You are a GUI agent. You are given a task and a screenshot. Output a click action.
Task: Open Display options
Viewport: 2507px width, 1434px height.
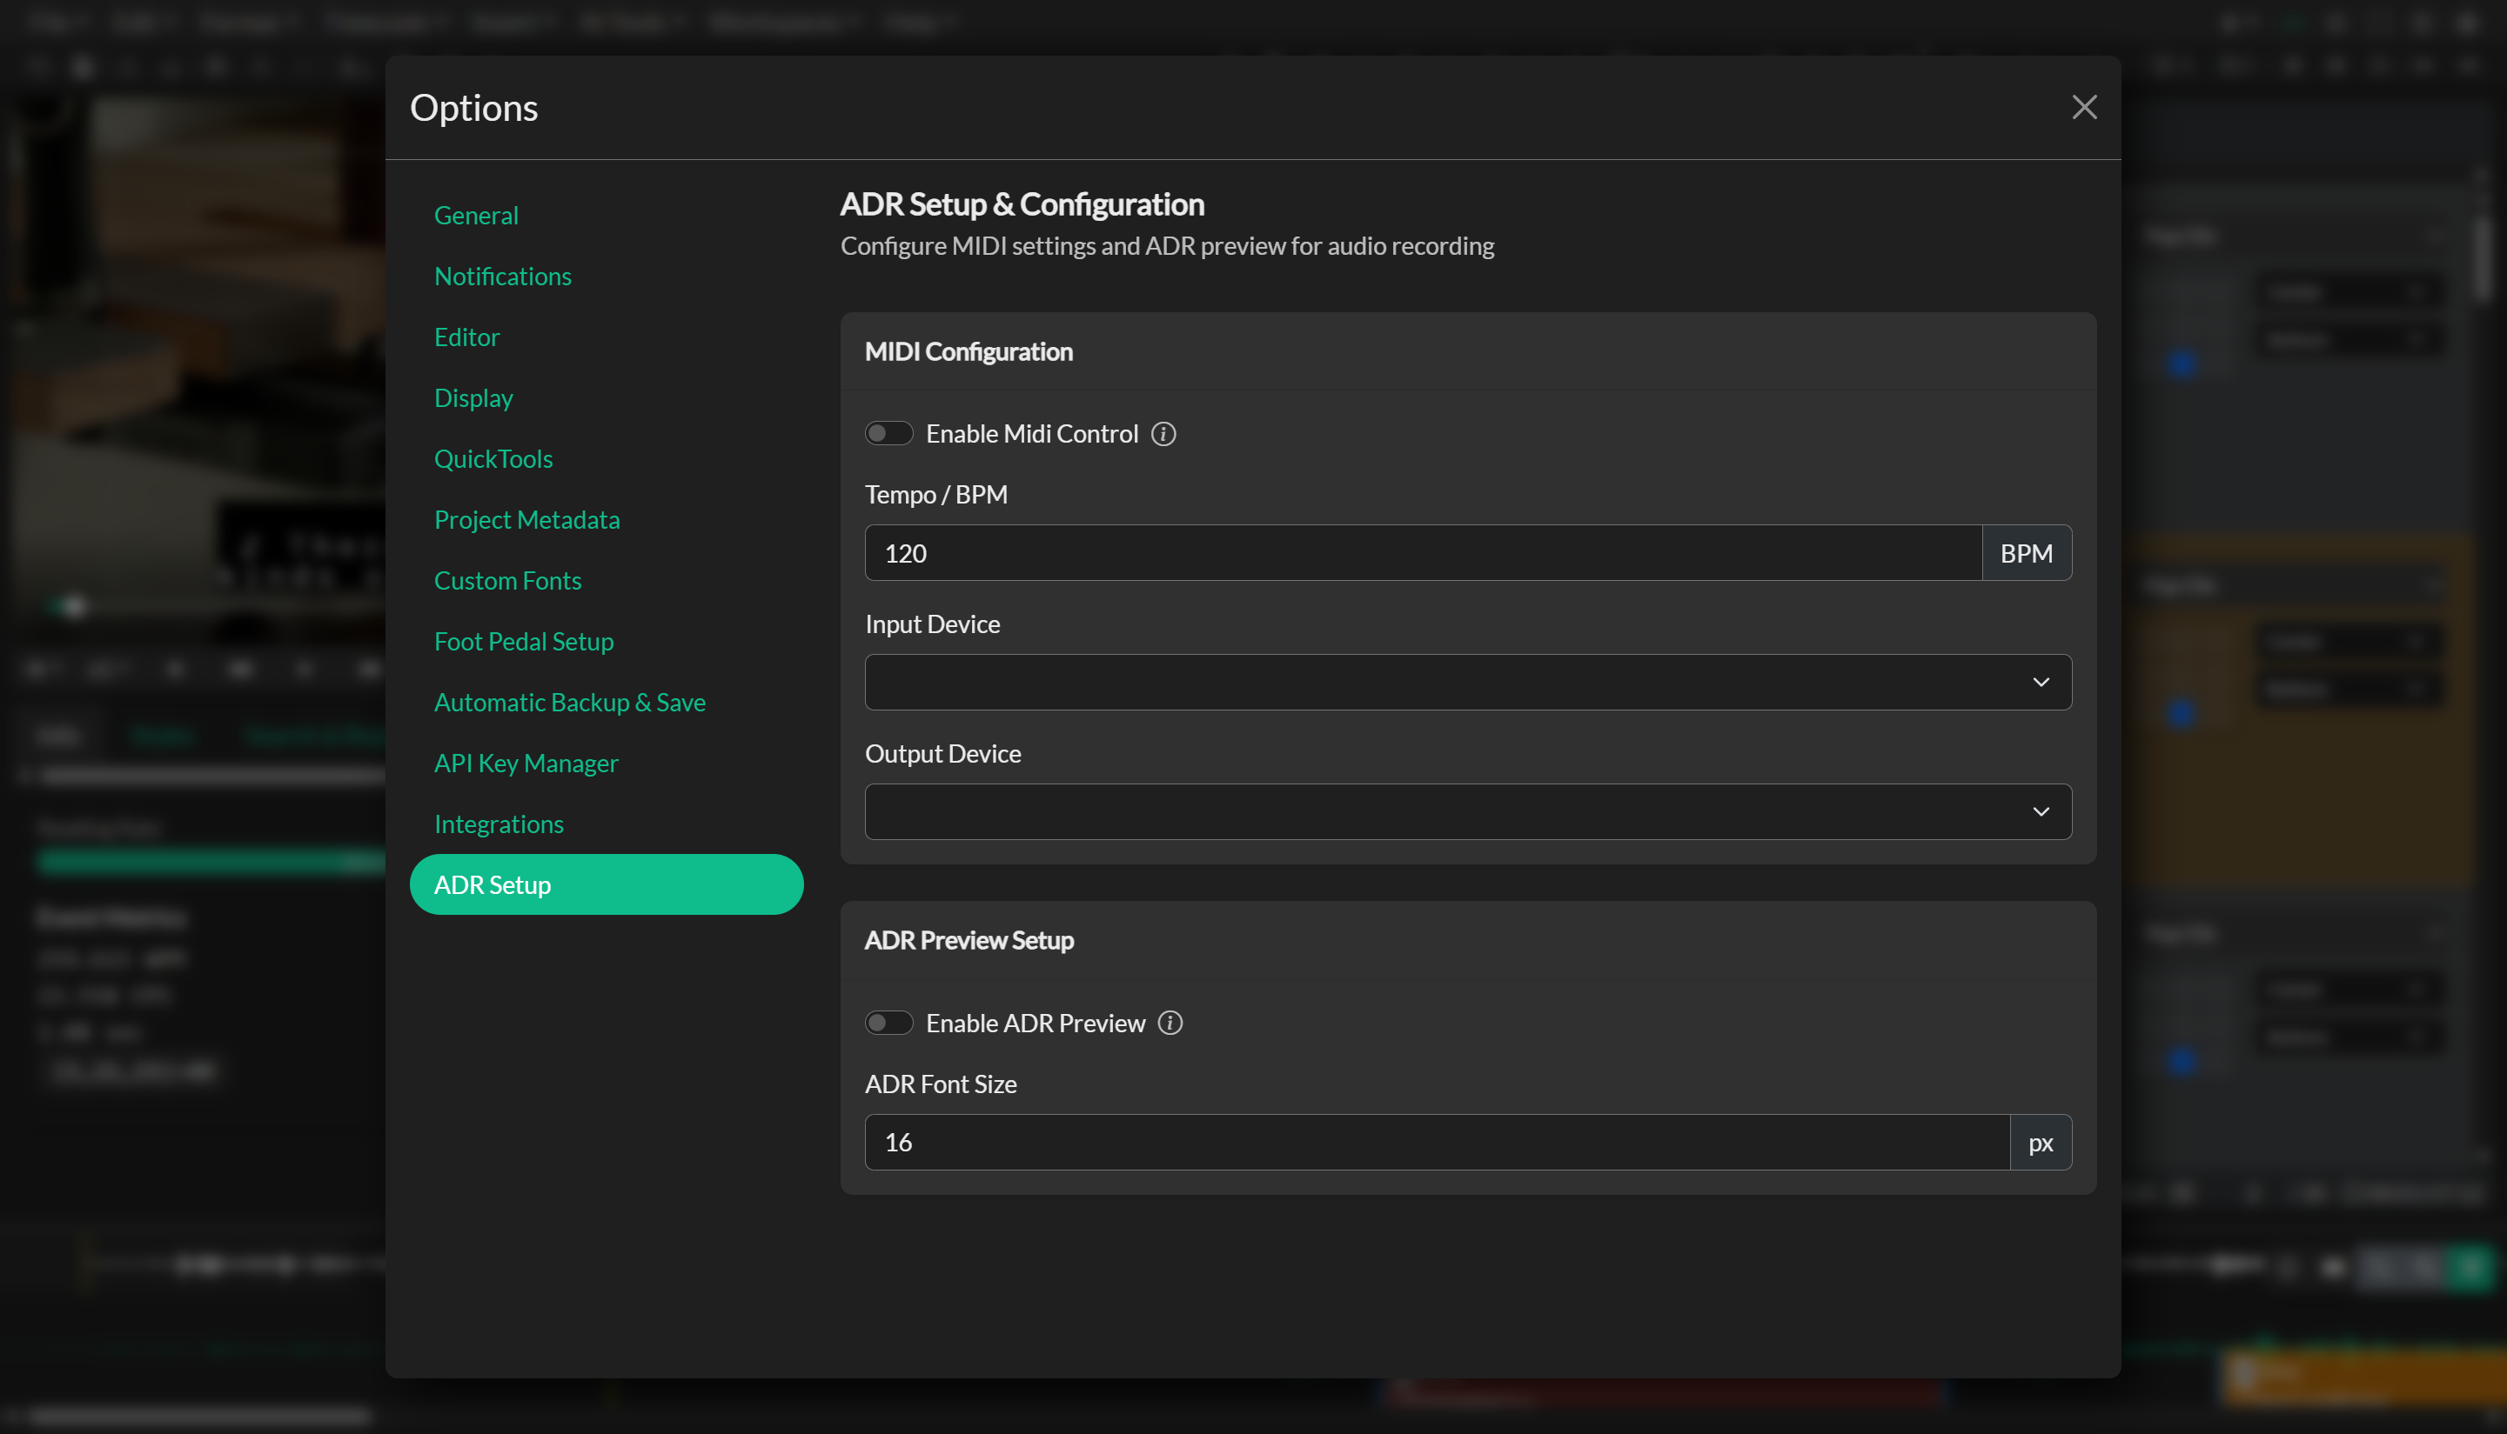pyautogui.click(x=473, y=398)
